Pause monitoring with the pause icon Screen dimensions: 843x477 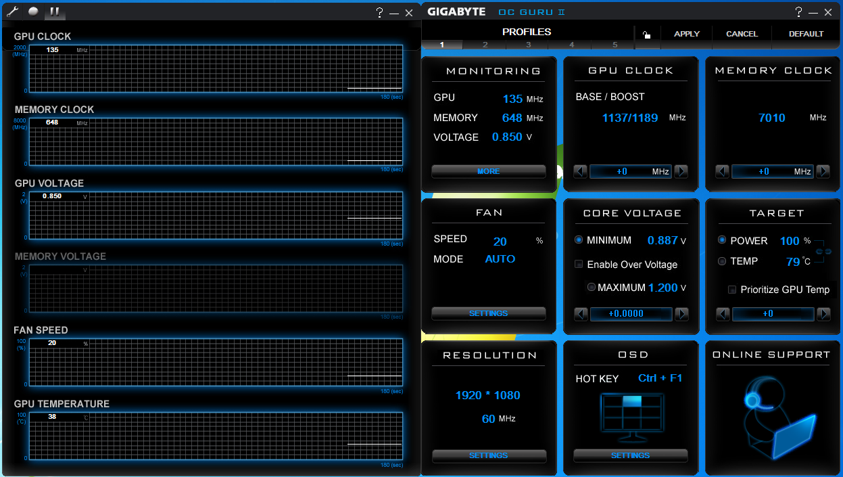54,12
